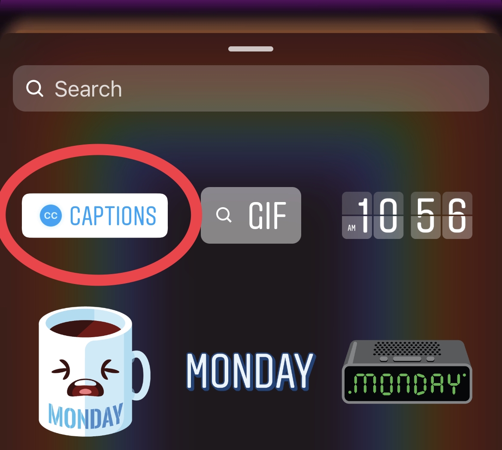Add the CAPTIONS sticker
This screenshot has height=450, width=502.
point(95,215)
